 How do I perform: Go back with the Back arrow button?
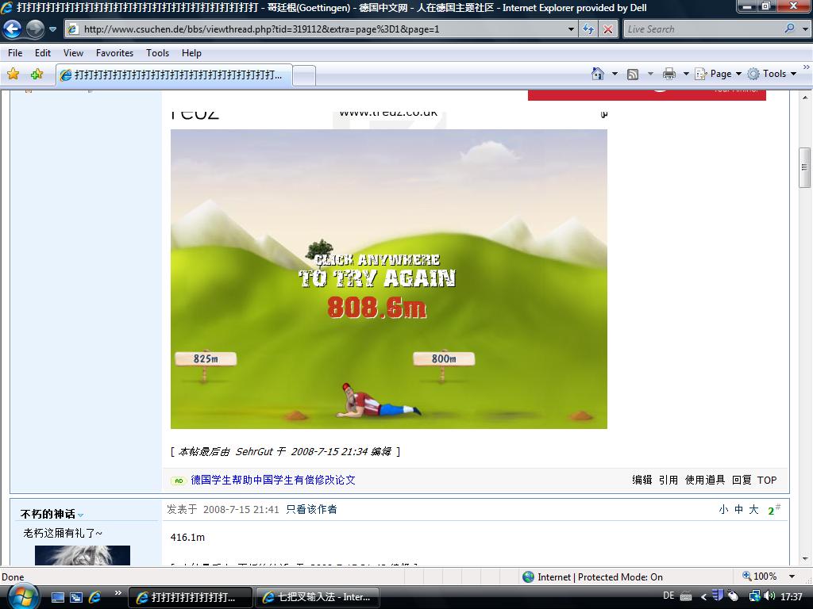tap(13, 29)
